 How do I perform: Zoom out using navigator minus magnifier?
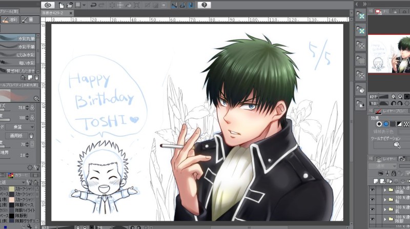pyautogui.click(x=393, y=96)
